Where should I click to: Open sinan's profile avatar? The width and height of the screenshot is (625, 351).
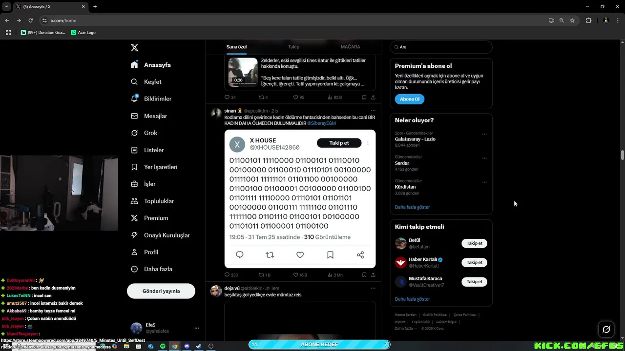[216, 113]
